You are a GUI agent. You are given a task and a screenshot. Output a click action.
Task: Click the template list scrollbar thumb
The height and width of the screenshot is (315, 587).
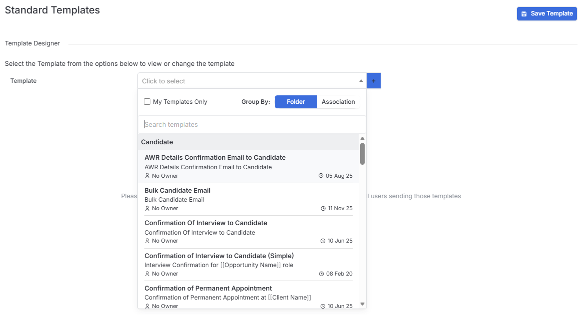click(x=362, y=154)
